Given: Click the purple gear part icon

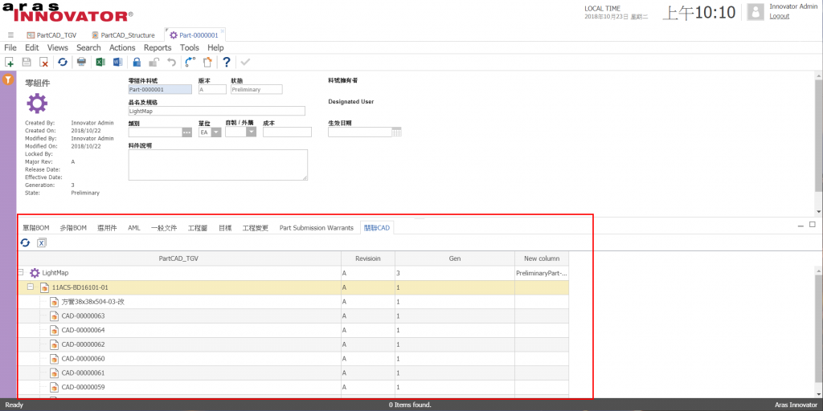Looking at the screenshot, I should [37, 104].
